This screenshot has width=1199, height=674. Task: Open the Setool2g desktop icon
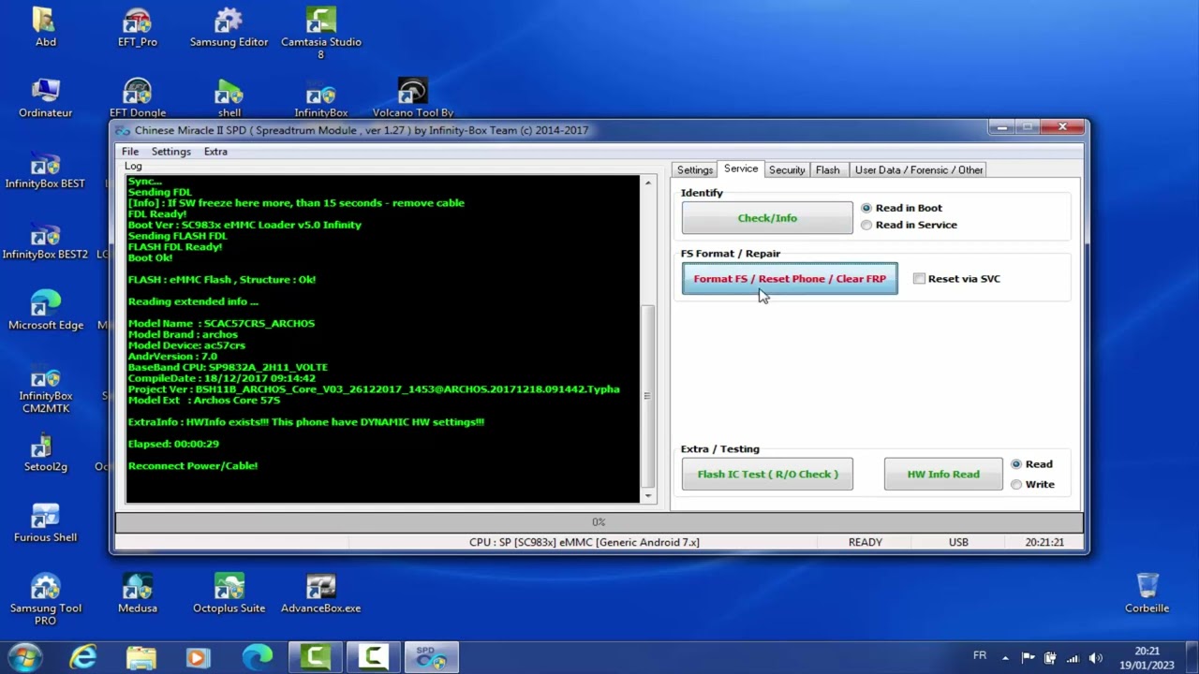45,452
